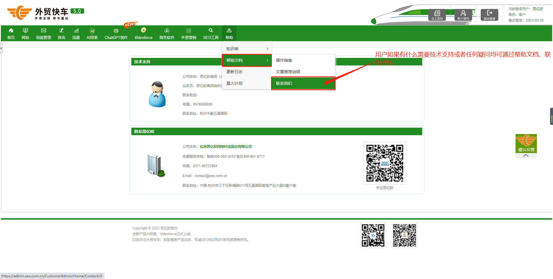The width and height of the screenshot is (553, 279).
Task: Click the 联系地址 杭州中豪五星国际 text
Action: (x=205, y=114)
